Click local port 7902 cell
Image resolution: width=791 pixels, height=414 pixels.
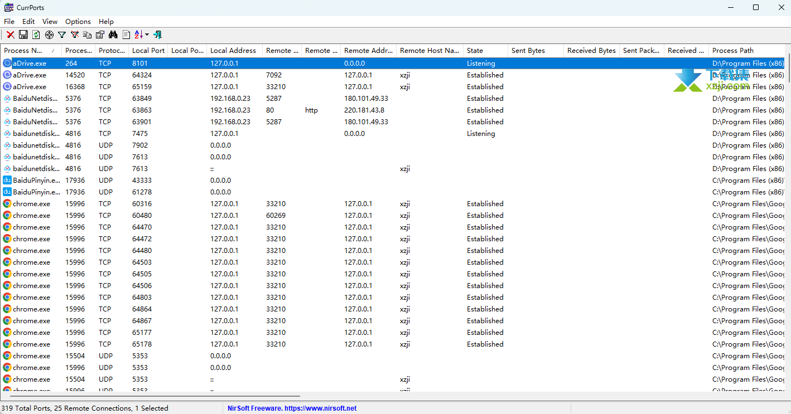(140, 145)
